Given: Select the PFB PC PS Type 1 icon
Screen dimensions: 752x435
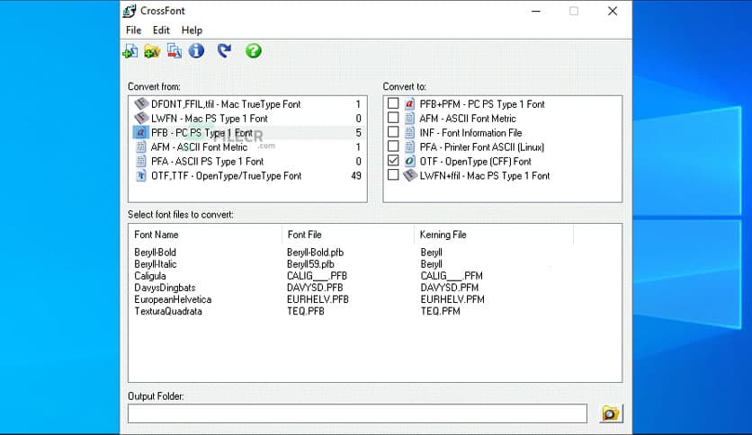Looking at the screenshot, I should [140, 133].
